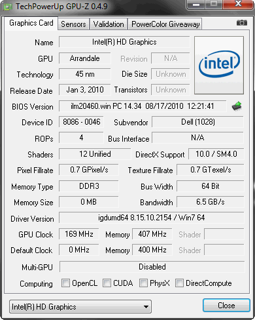Image resolution: width=255 pixels, height=320 pixels.
Task: Select the Graphics Card tab
Action: click(31, 23)
